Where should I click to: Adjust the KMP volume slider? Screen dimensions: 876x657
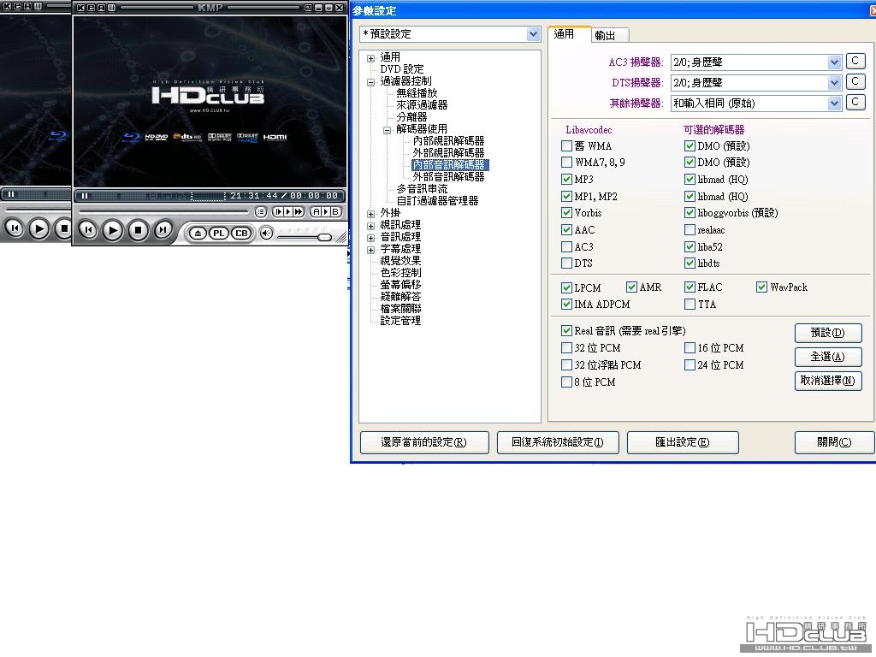pyautogui.click(x=305, y=237)
